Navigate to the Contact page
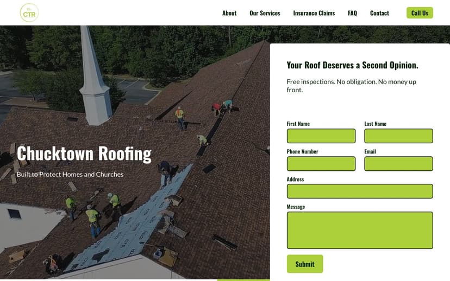 coord(379,13)
